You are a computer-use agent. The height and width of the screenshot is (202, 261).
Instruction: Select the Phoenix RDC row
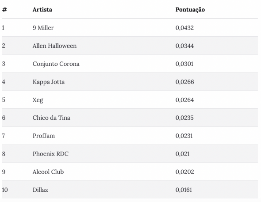point(130,154)
